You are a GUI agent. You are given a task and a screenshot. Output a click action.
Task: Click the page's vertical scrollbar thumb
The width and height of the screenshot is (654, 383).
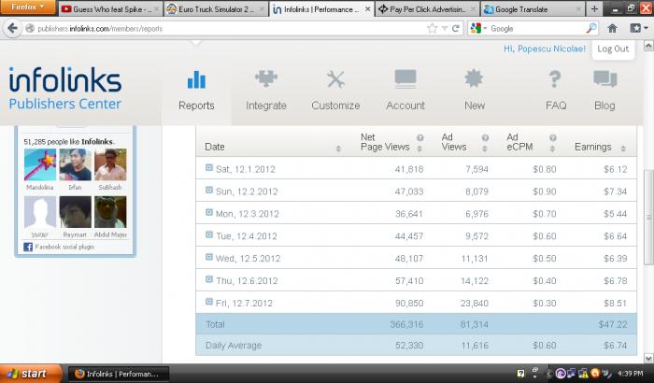(x=648, y=217)
